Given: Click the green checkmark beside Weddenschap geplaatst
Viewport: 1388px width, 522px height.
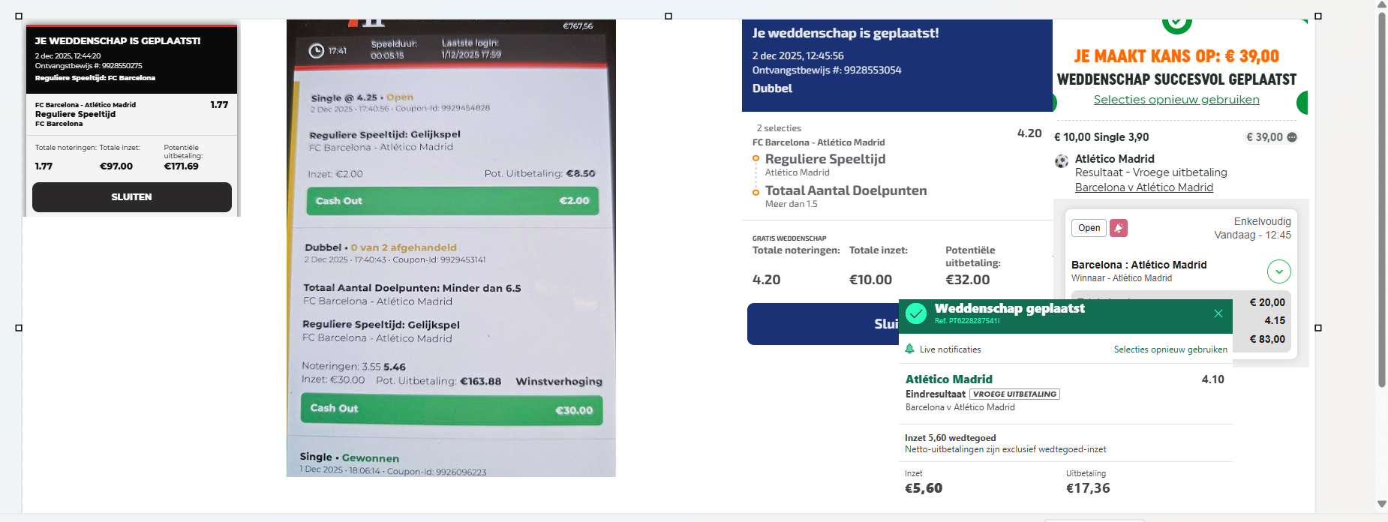Looking at the screenshot, I should pyautogui.click(x=916, y=313).
